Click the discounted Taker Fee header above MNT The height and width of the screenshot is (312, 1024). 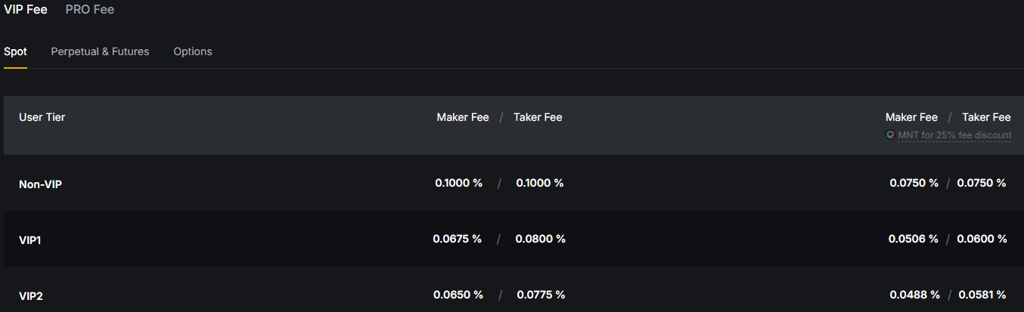click(x=986, y=117)
